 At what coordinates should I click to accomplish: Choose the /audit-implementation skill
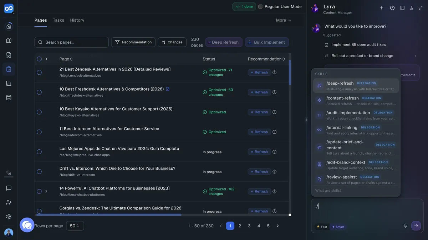[x=356, y=115]
